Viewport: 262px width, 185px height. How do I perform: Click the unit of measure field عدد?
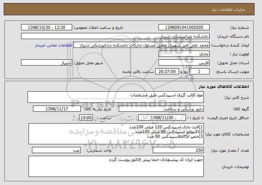tap(56, 150)
